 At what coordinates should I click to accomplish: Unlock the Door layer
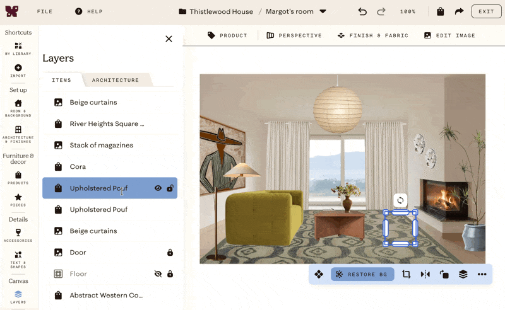(170, 253)
